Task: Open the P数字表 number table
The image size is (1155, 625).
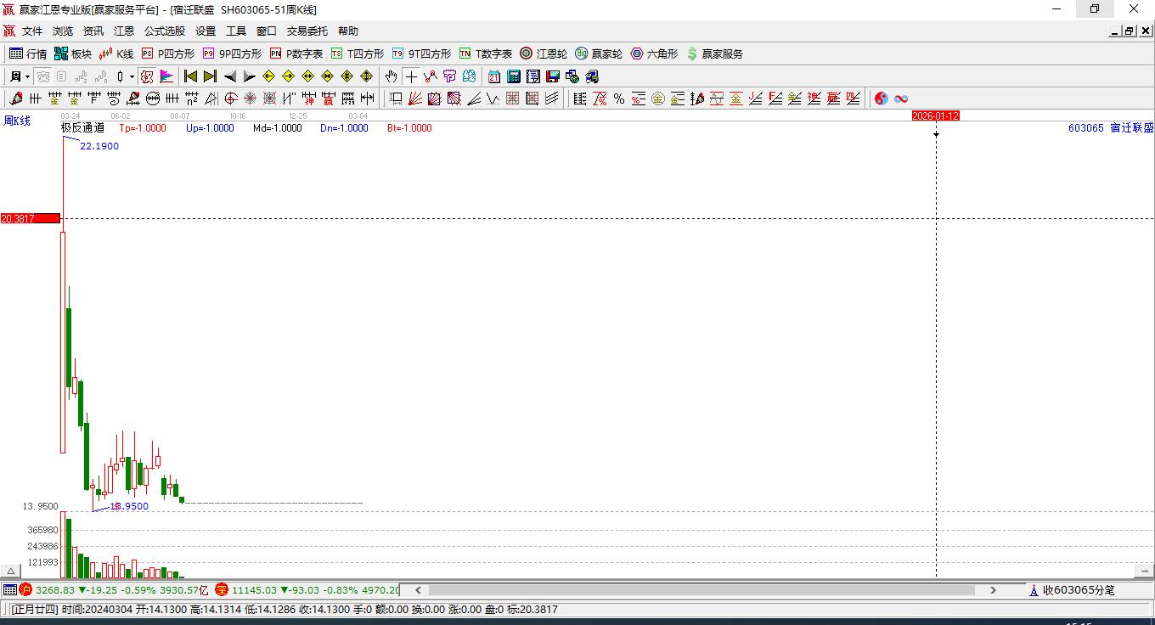Action: pos(296,53)
